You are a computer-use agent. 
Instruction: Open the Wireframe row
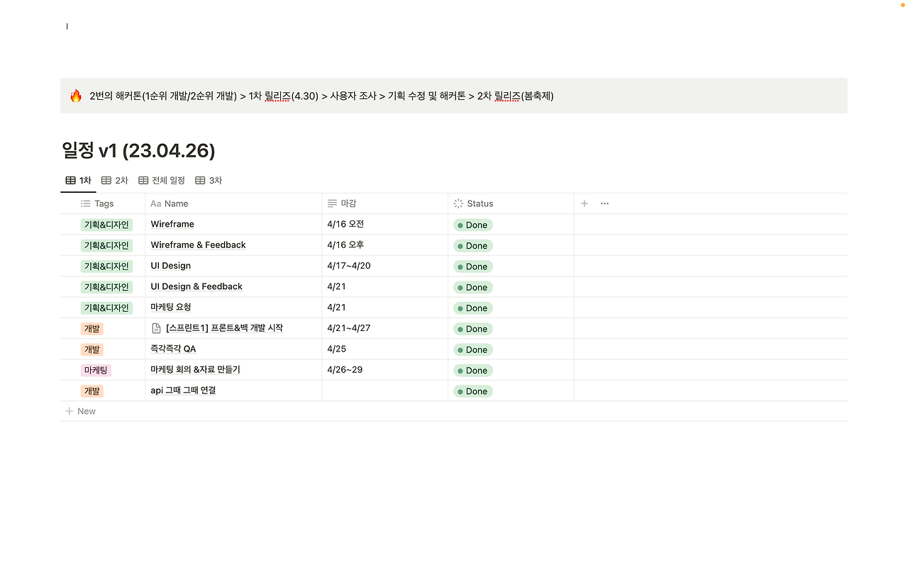(x=172, y=224)
